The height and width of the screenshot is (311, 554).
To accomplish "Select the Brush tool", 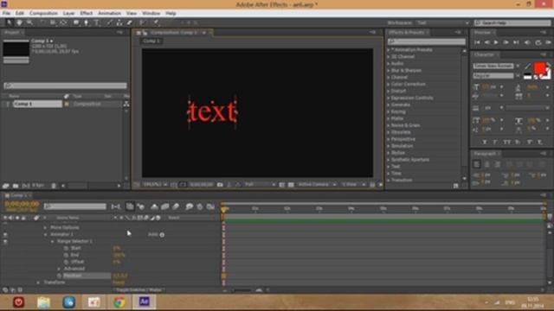I will point(110,22).
